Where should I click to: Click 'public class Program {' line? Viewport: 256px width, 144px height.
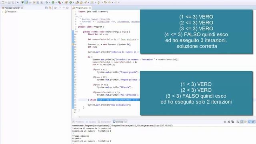click(91, 27)
